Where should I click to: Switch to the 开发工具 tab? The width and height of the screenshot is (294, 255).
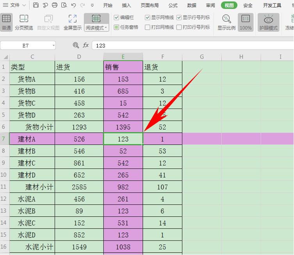pyautogui.click(x=272, y=5)
